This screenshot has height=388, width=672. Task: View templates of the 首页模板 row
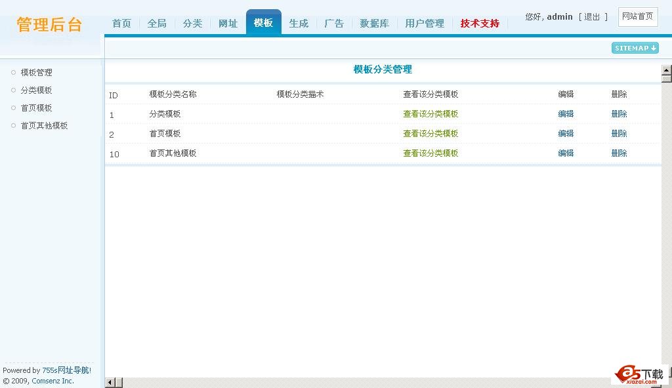coord(430,134)
